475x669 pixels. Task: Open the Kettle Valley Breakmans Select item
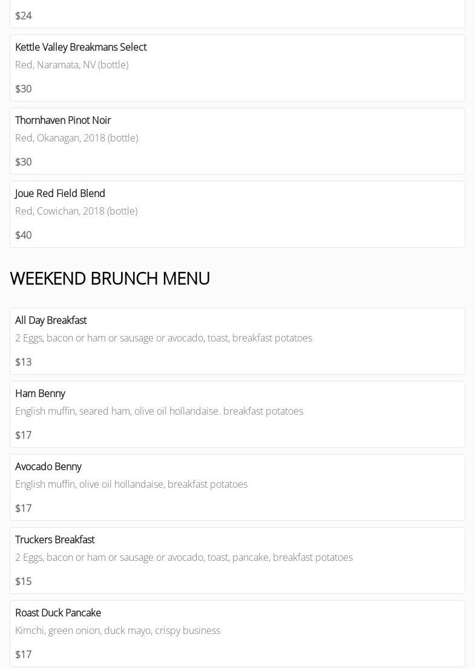pyautogui.click(x=80, y=47)
